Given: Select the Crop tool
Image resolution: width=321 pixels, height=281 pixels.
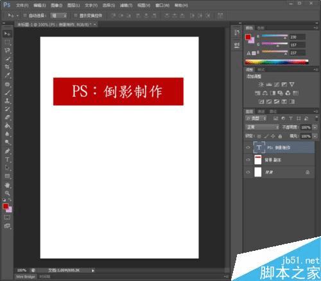Looking at the screenshot, I should [x=7, y=67].
